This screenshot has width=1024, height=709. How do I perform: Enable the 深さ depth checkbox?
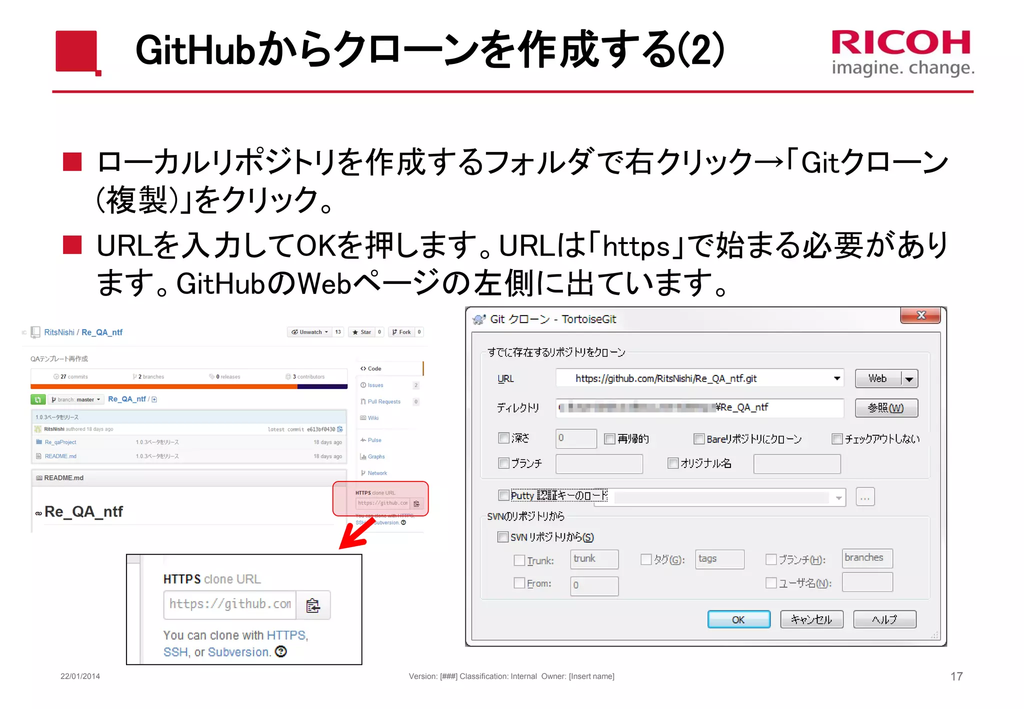[x=503, y=438]
